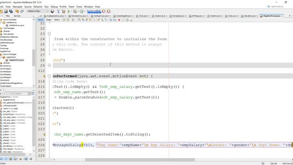
Task: Switch to the Files panel tab
Action: point(8,16)
